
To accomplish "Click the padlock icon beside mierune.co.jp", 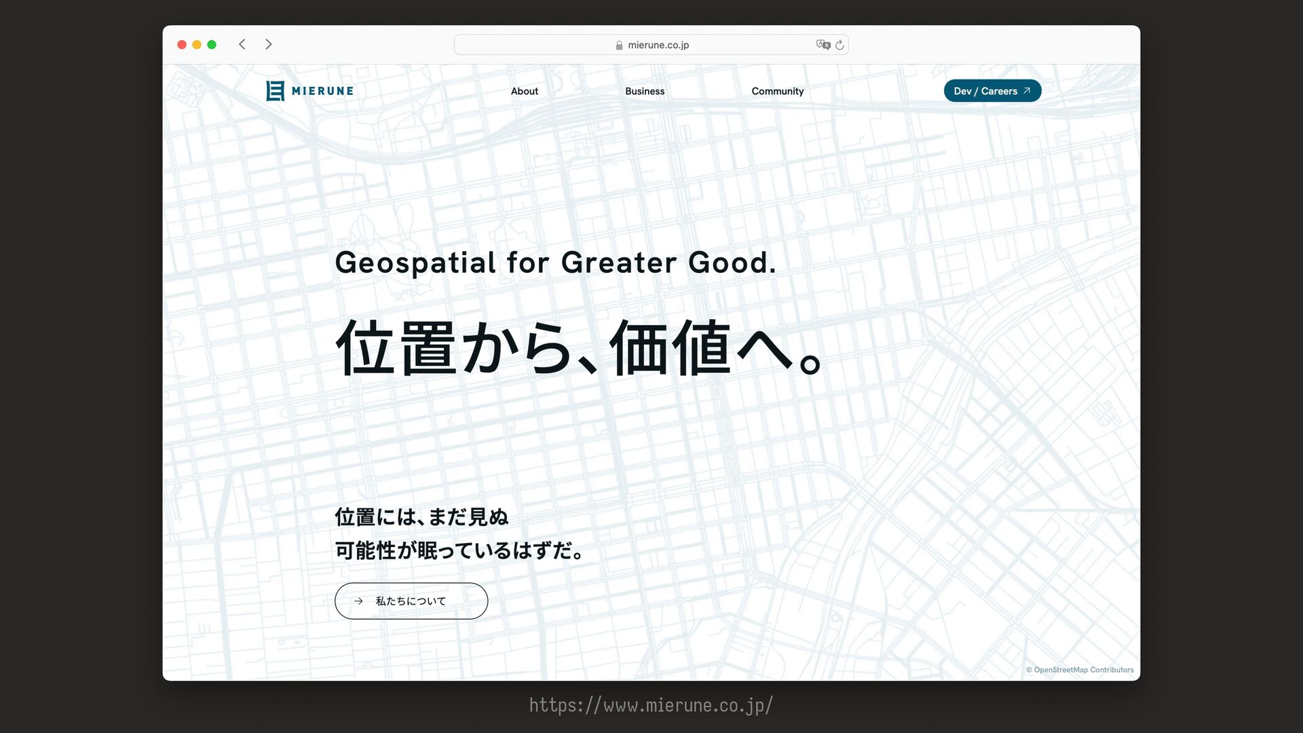I will pos(619,45).
